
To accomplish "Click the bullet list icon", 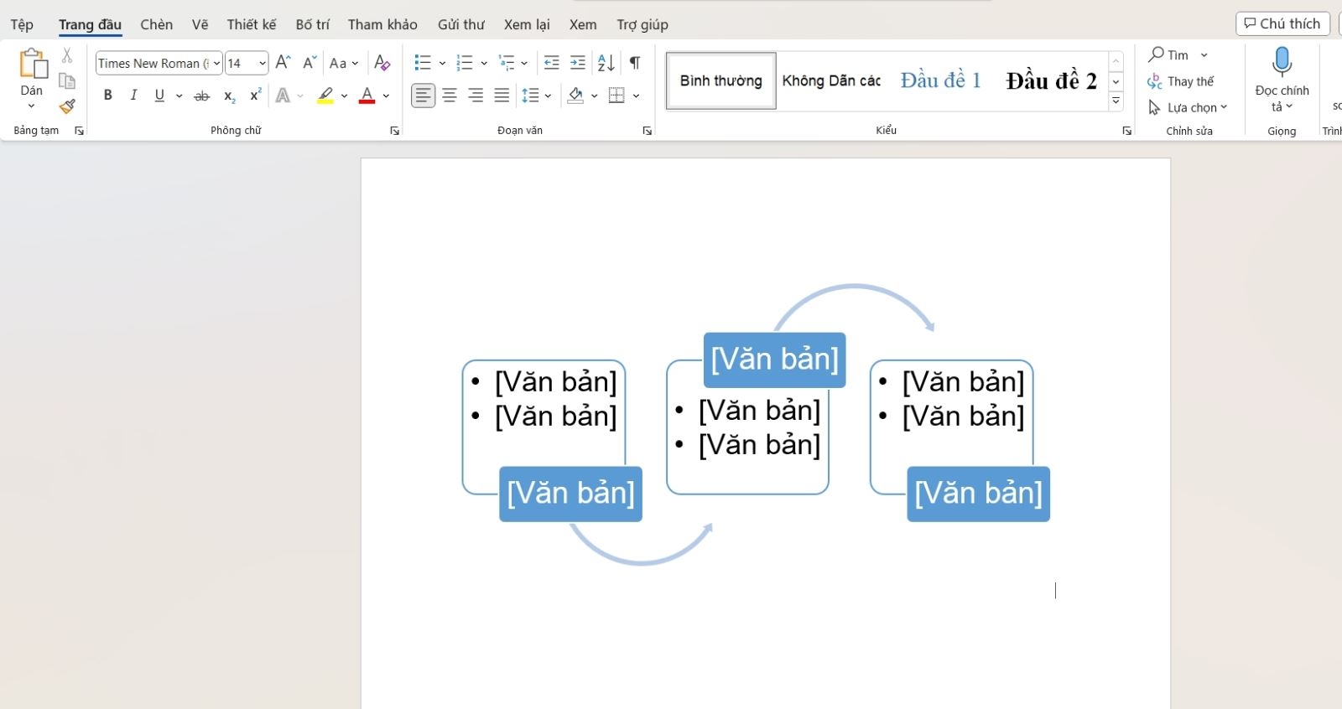I will tap(423, 63).
